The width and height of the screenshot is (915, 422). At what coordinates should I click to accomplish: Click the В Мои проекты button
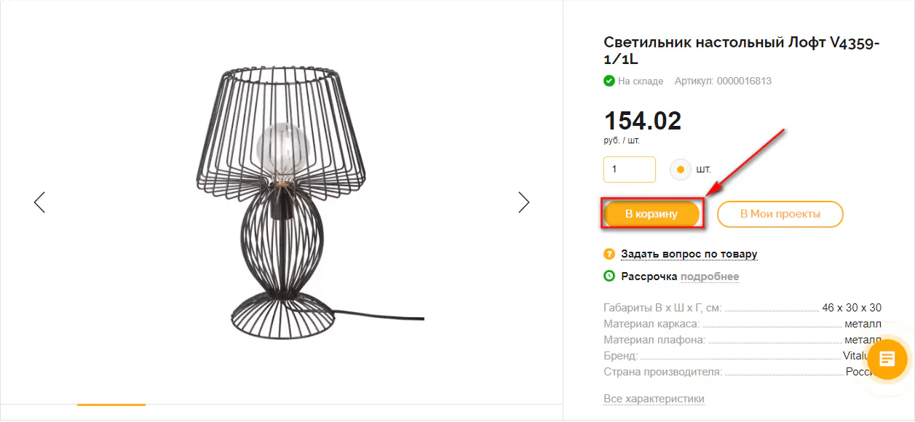(780, 214)
